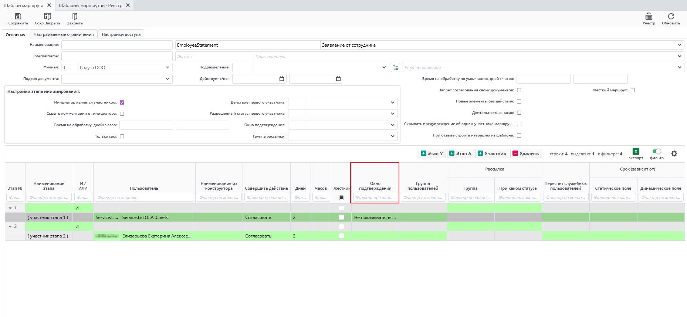Click the Пользователь column filter field
This screenshot has height=317, width=687.
[x=144, y=198]
